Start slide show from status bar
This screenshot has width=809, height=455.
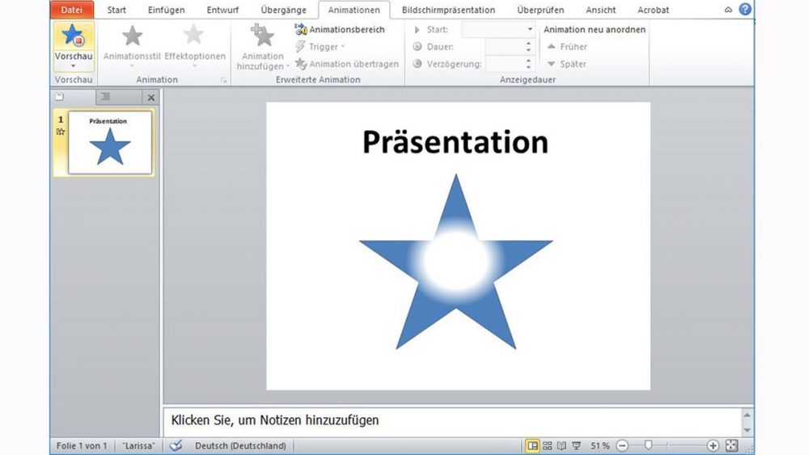[x=576, y=445]
